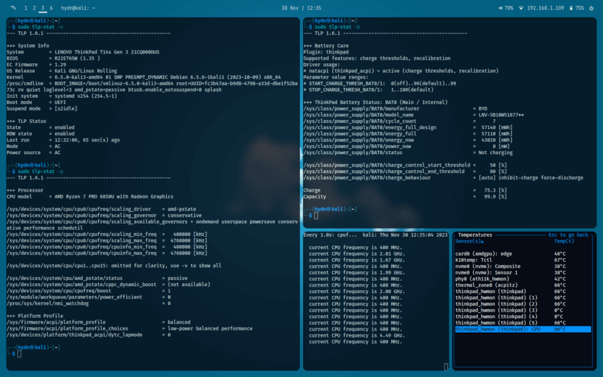Click the Capacity '99.9 [%]' value
This screenshot has width=603, height=377.
coord(495,196)
